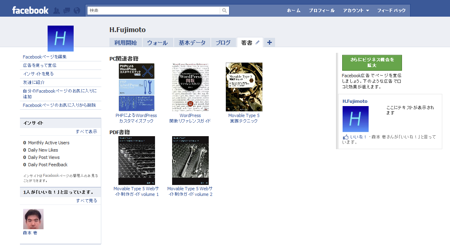
Task: Click the green さらにビジネス機会を拡大 button
Action: (x=372, y=63)
